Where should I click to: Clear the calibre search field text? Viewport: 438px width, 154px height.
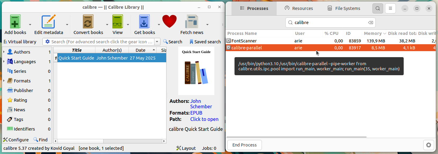[x=371, y=23]
